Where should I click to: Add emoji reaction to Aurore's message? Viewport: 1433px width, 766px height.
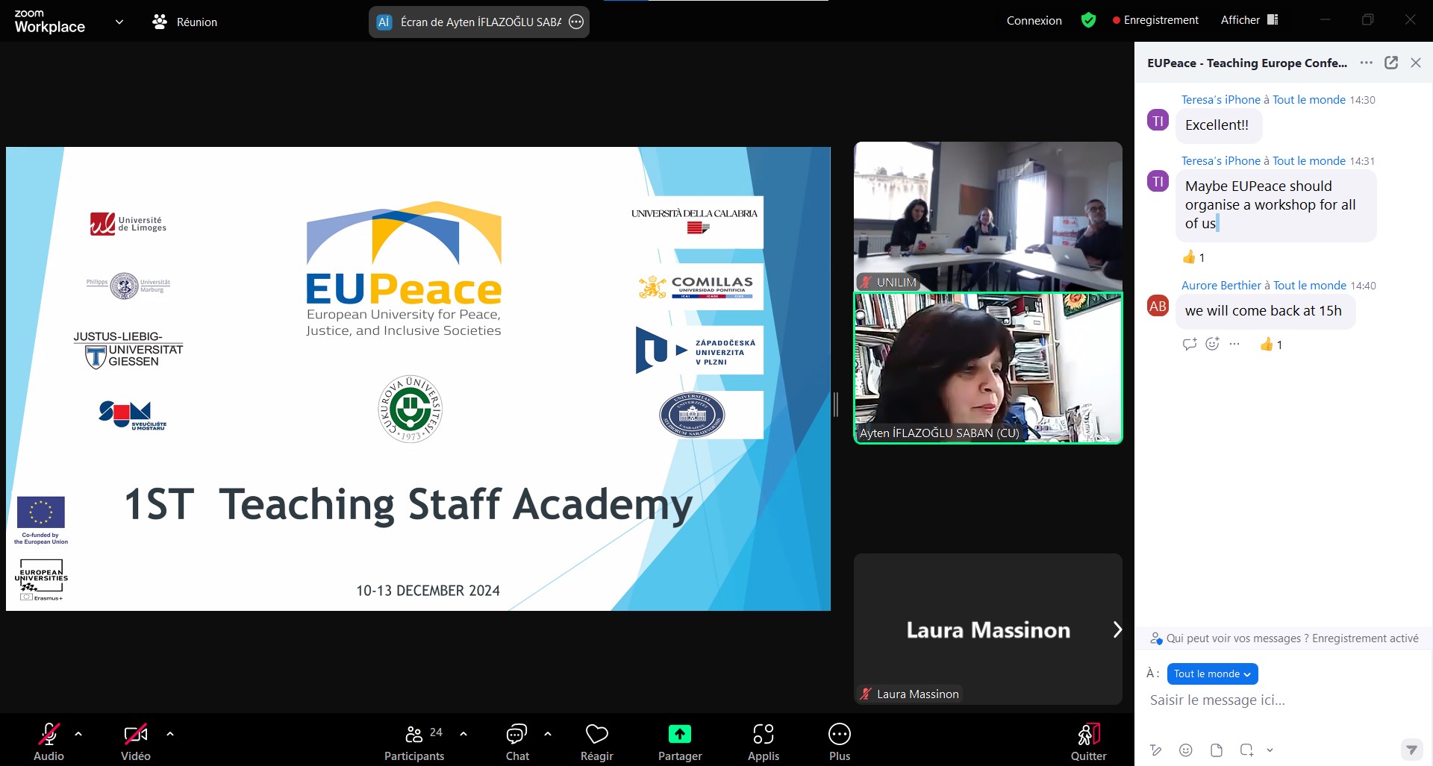tap(1213, 344)
